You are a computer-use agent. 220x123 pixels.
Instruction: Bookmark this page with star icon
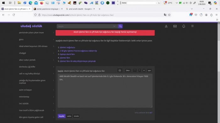click(169, 15)
